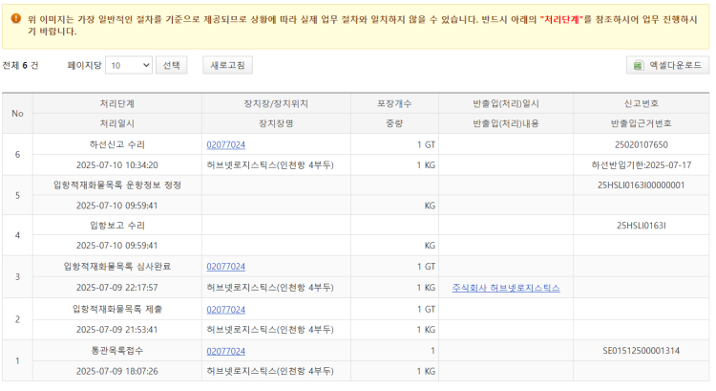Select the 반출입(처리)일시 column header

coord(506,104)
